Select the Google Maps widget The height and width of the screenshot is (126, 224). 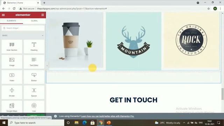(12, 107)
